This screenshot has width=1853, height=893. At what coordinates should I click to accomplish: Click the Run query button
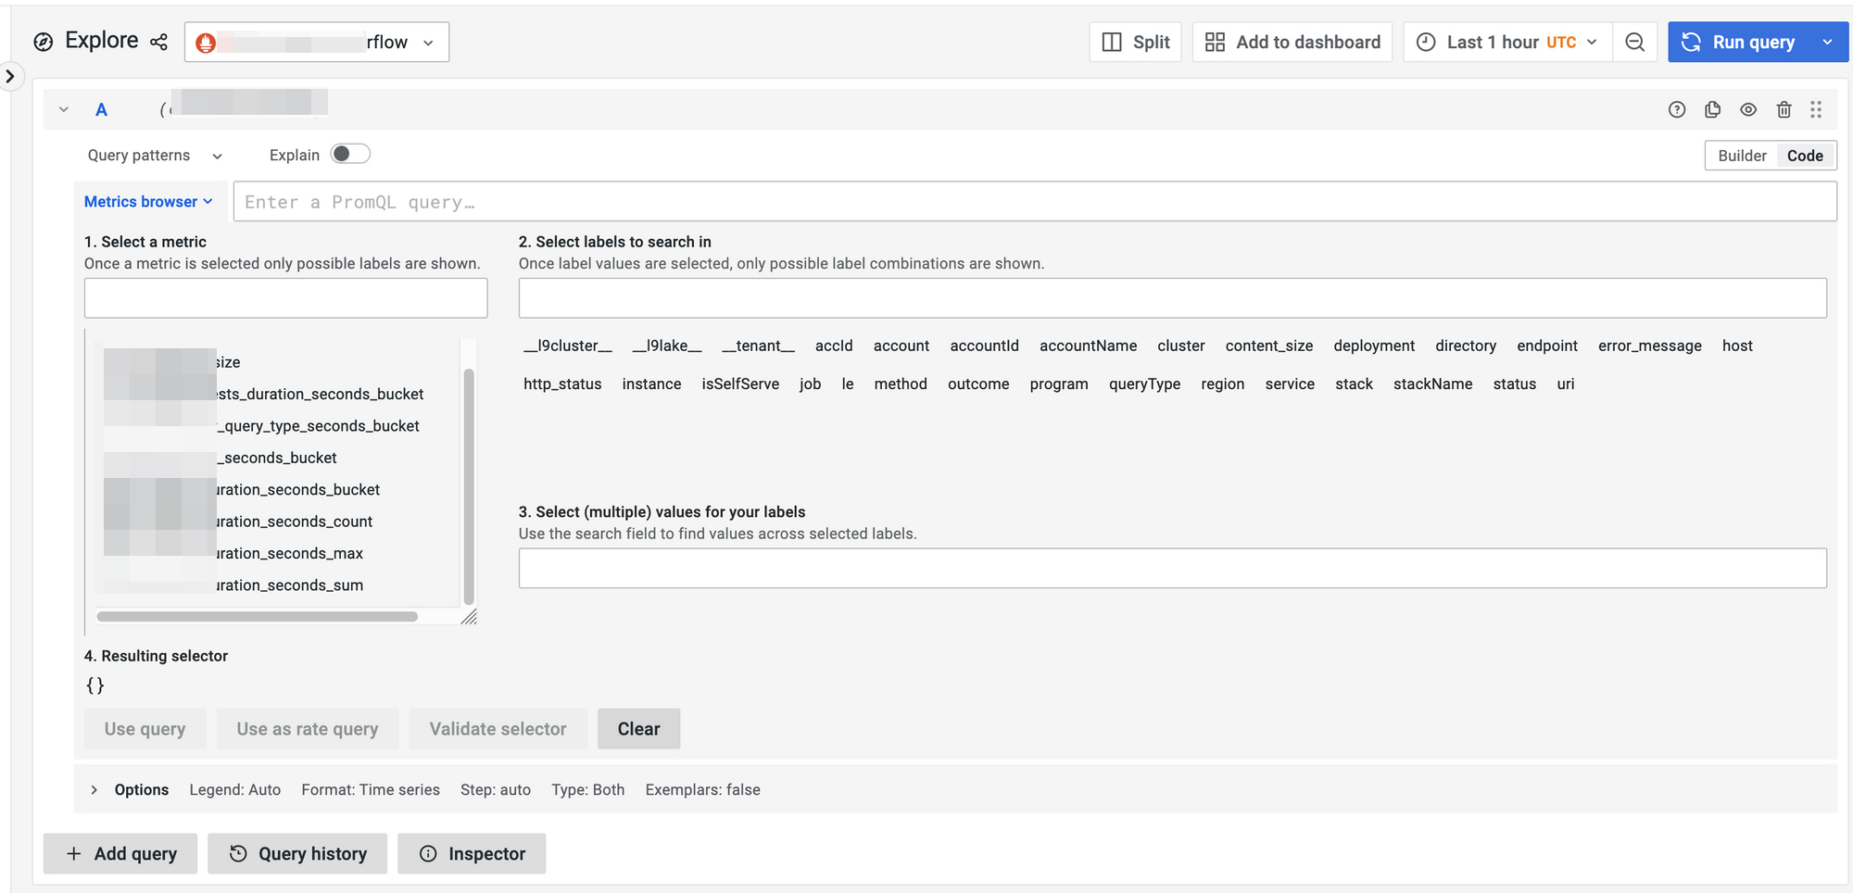[1739, 42]
